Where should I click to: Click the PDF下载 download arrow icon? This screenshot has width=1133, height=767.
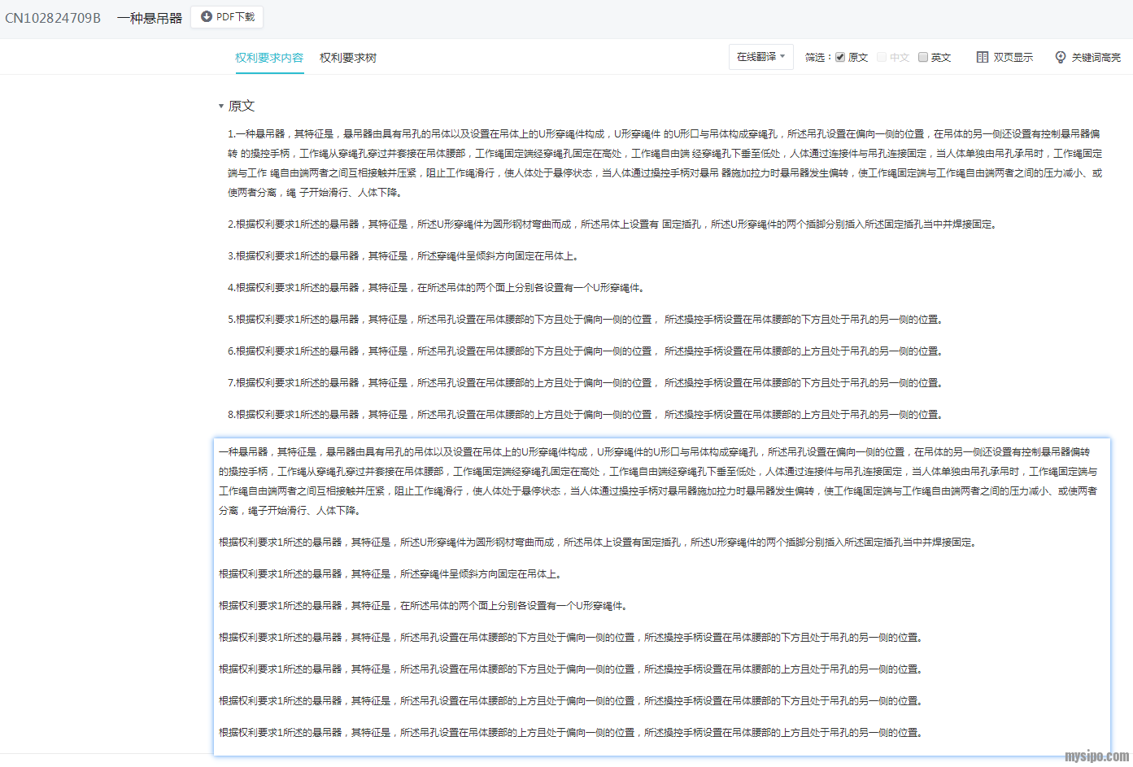tap(207, 16)
